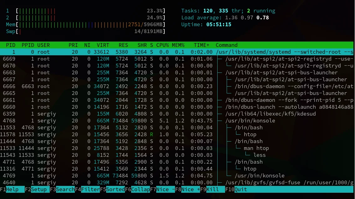Click the F3 Search function button
Viewport: 355px width, 199px height.
click(62, 189)
